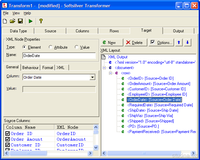
Task: Click the yellow Help question mark icon
Action: click(x=41, y=21)
